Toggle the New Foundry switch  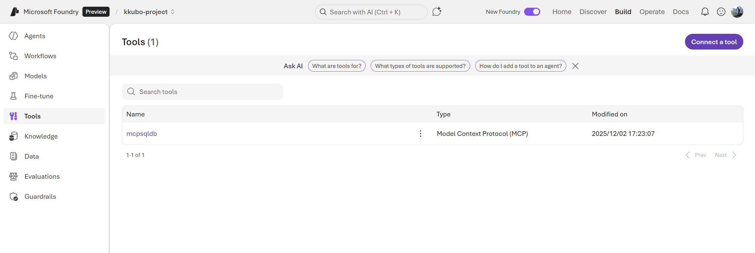(x=532, y=12)
